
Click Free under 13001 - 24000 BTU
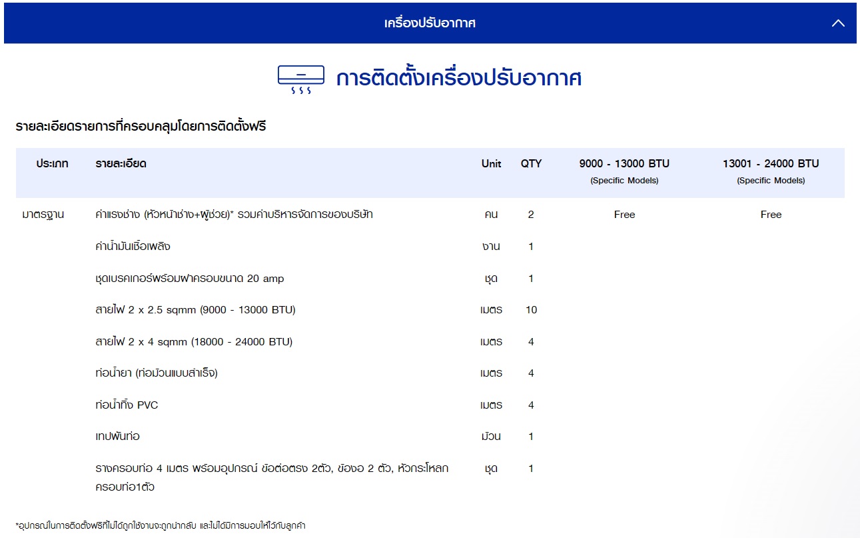771,215
